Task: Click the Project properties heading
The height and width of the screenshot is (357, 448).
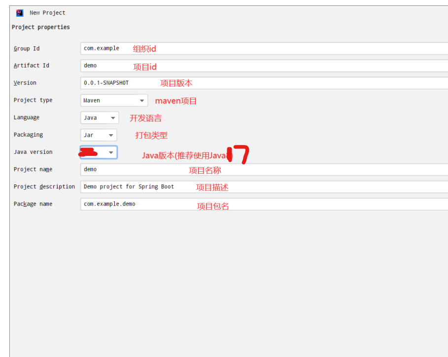Action: (40, 27)
